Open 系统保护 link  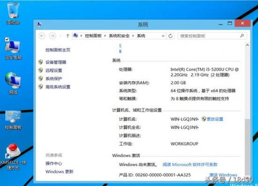coord(54,79)
